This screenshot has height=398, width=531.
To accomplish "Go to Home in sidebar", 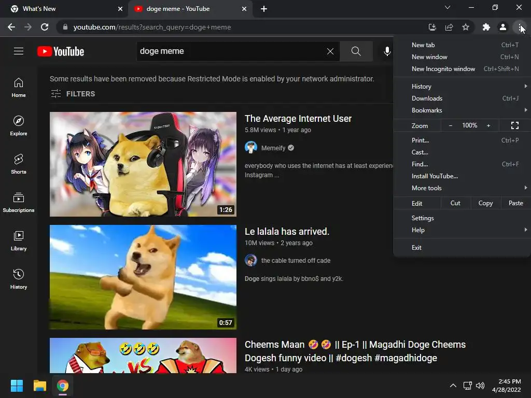I will tap(19, 87).
